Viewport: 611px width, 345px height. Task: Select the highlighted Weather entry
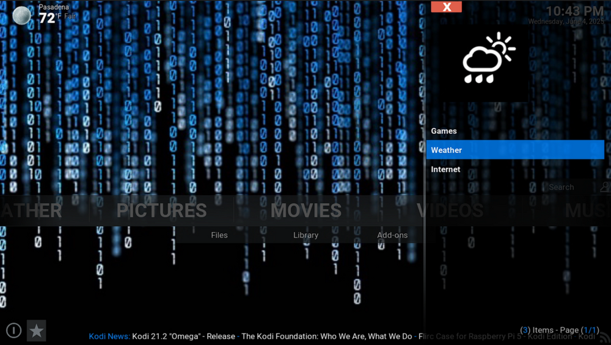[x=515, y=150]
